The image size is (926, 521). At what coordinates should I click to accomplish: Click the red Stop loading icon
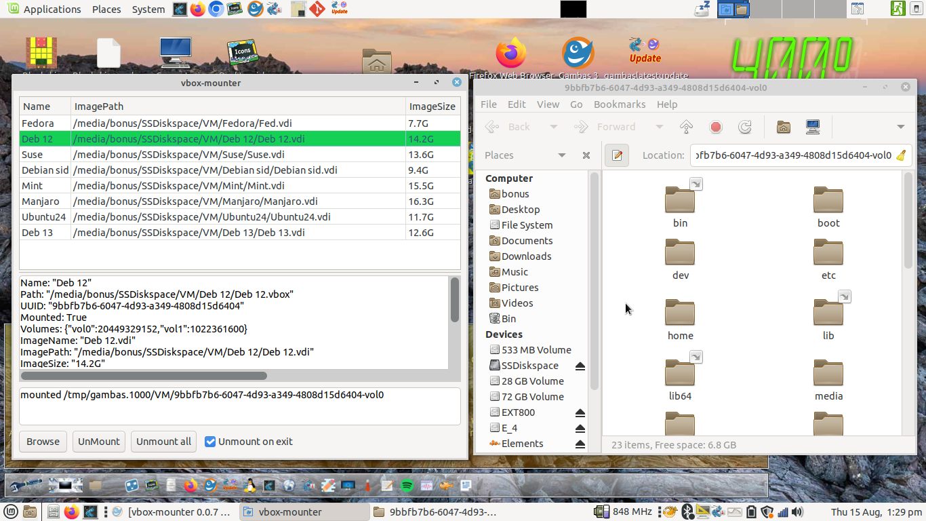715,127
